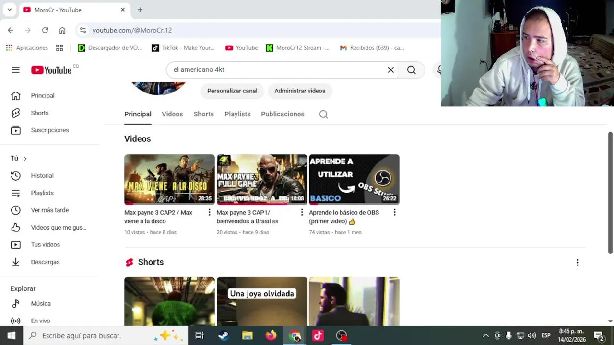Open the tab search dropdown arrow
The width and height of the screenshot is (614, 345).
pos(9,10)
